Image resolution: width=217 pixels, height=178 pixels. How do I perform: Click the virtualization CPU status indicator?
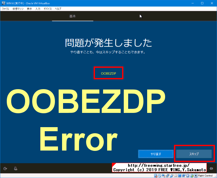tap(188, 176)
